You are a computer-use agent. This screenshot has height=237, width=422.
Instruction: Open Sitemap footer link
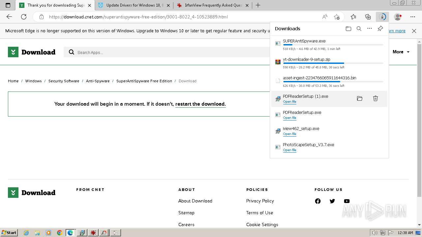click(186, 213)
